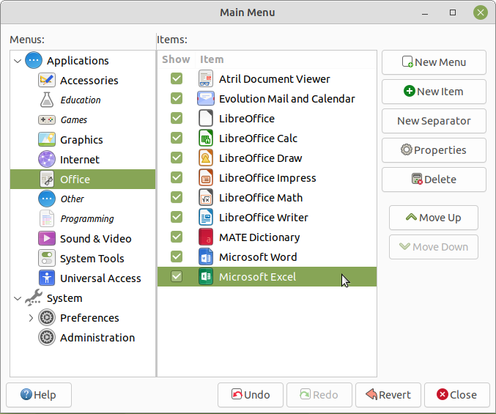Click the New Menu button
The width and height of the screenshot is (496, 414).
pyautogui.click(x=434, y=62)
